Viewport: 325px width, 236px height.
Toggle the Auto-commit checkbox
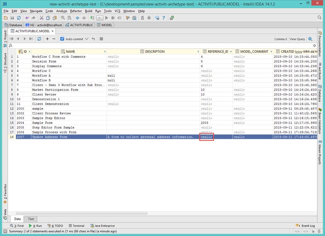pyautogui.click(x=62, y=38)
